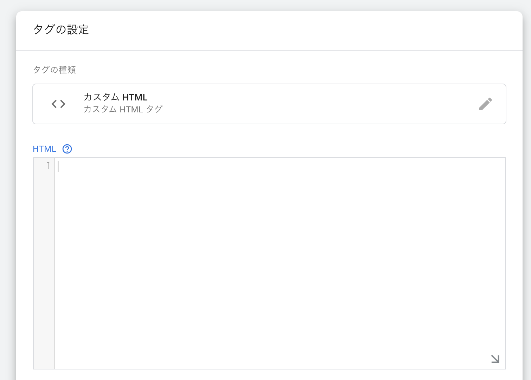
Task: Click the カスタム HTML タグ subtitle text
Action: tap(123, 110)
